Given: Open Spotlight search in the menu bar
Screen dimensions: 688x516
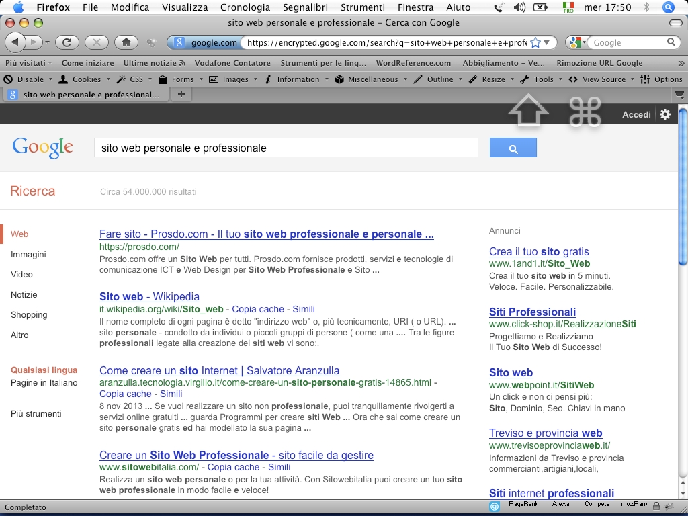Looking at the screenshot, I should [x=669, y=7].
